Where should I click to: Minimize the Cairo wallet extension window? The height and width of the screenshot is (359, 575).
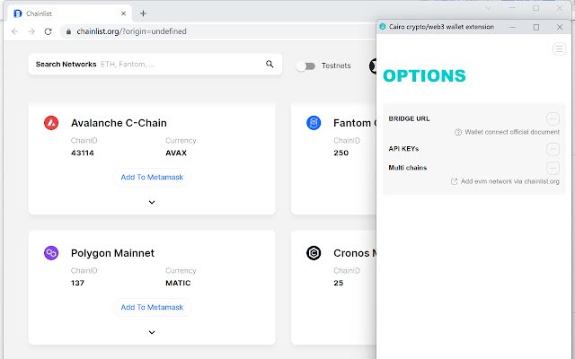(513, 27)
